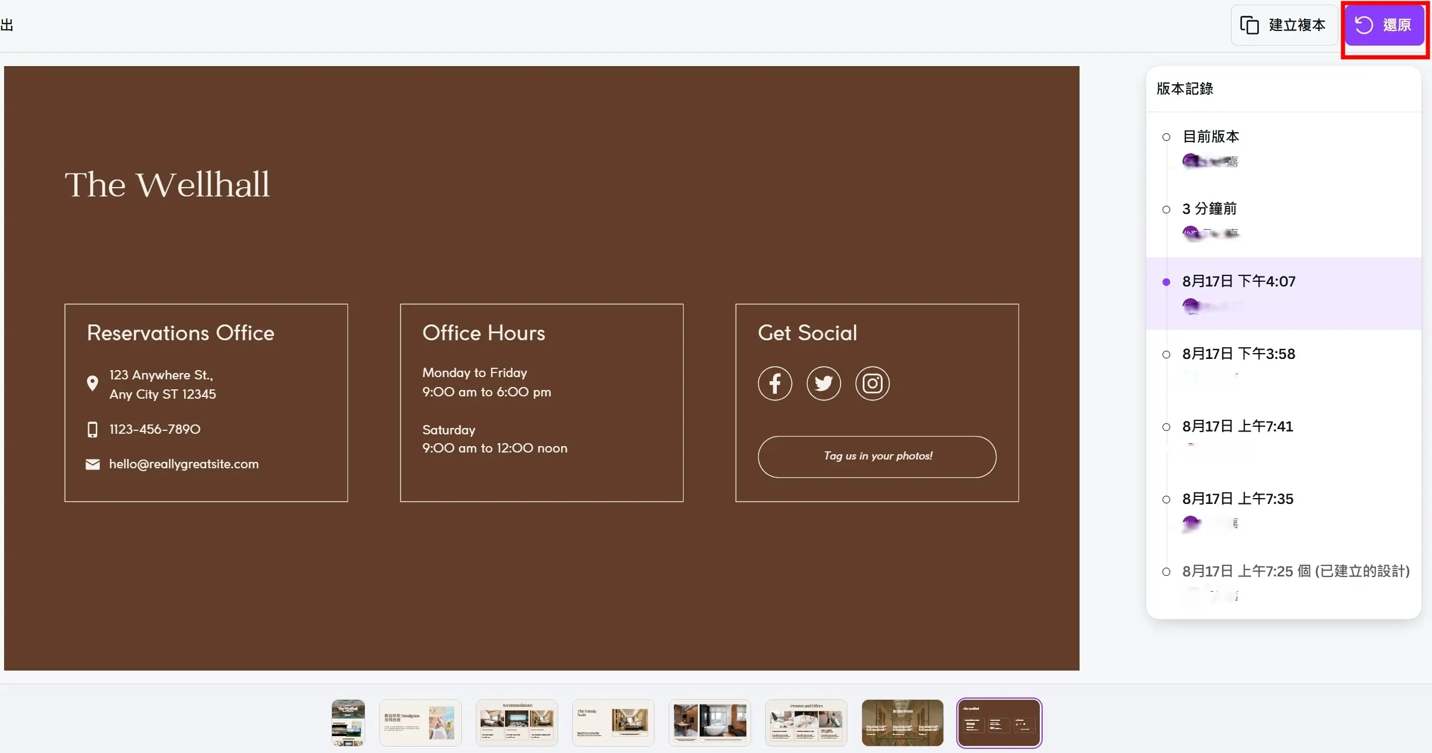Open the first page thumbnail
This screenshot has height=753, width=1432.
point(348,723)
